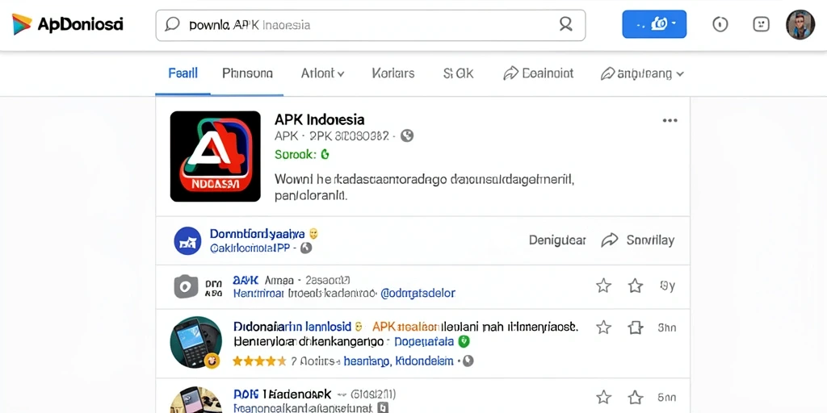This screenshot has width=827, height=413.
Task: Open the phone app thumbnail in Didonaiarin row
Action: click(195, 342)
